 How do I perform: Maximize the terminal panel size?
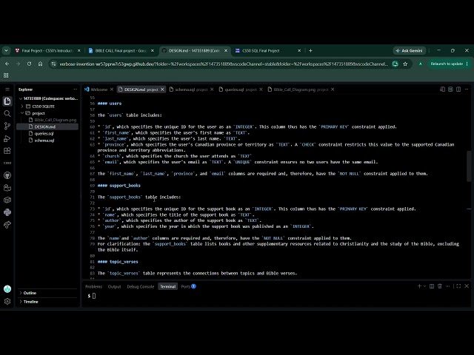coord(458,286)
